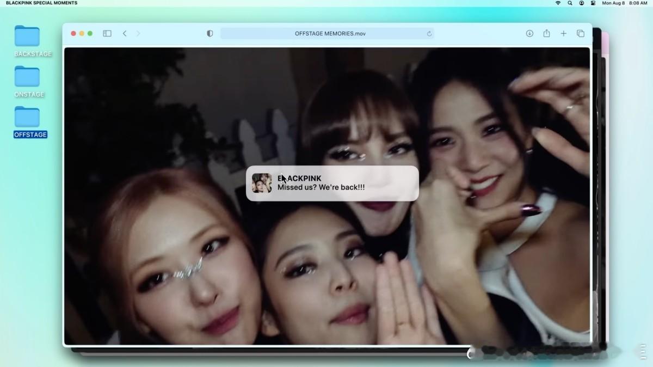This screenshot has width=653, height=367.
Task: Go back with the left arrow
Action: pyautogui.click(x=125, y=33)
